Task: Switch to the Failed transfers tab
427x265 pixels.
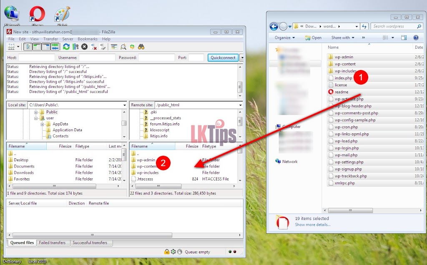Action: [52, 242]
